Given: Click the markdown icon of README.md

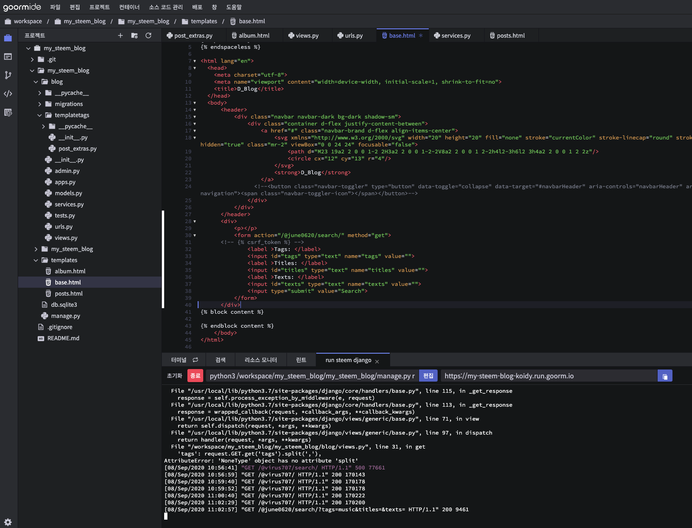Looking at the screenshot, I should 41,338.
